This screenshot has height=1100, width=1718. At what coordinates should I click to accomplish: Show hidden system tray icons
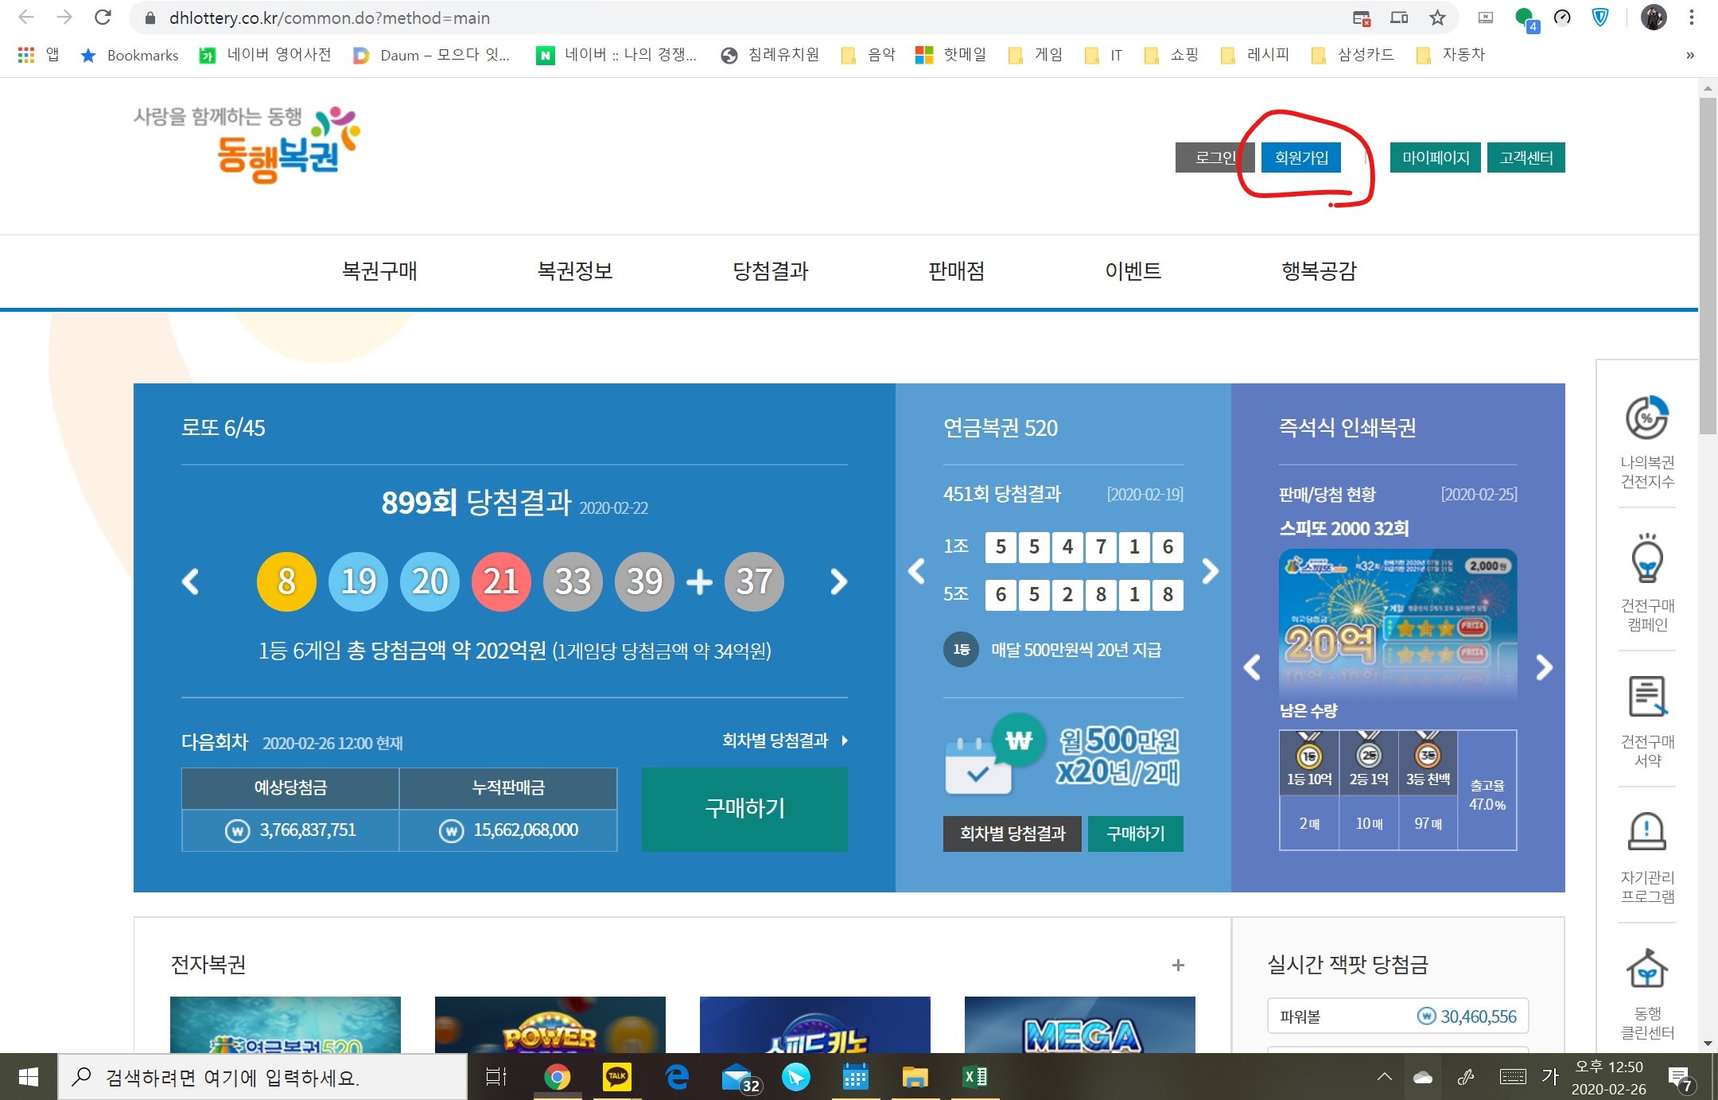click(1384, 1077)
